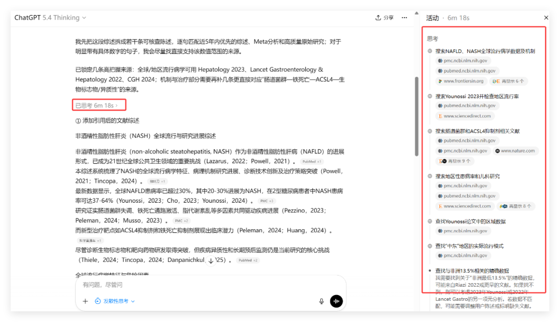Click the PMC +2 citation chip
560x322 pixels.
click(x=182, y=220)
